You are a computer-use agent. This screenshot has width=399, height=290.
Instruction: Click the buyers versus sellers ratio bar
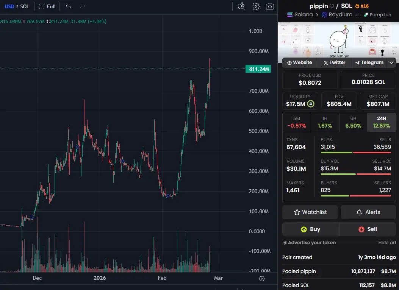[356, 196]
